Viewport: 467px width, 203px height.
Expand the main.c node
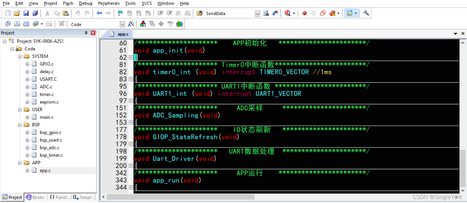[x=27, y=117]
